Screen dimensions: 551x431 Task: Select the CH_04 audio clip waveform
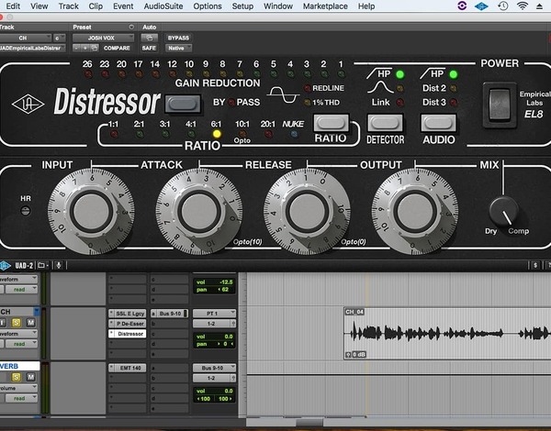point(447,334)
